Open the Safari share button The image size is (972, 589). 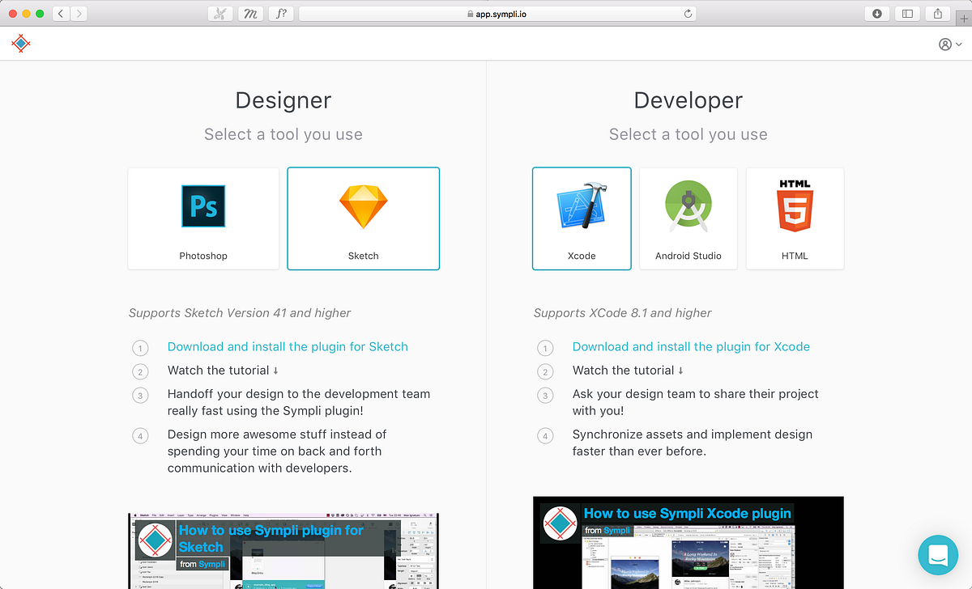pyautogui.click(x=938, y=13)
